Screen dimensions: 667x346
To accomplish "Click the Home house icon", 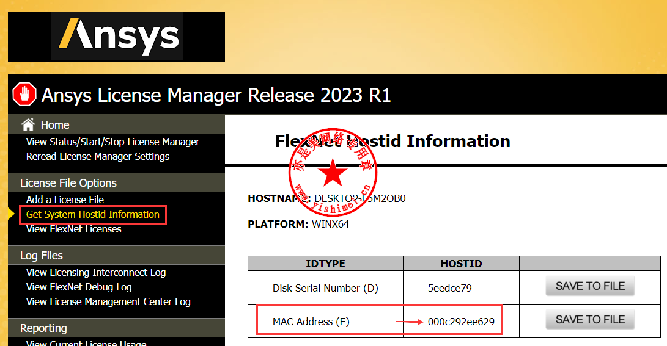I will click(28, 124).
